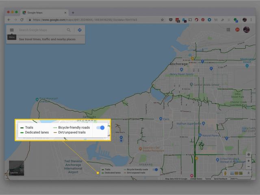This screenshot has height=195, width=260.
Task: Click Send feedback in the map footer
Action: coord(220,179)
